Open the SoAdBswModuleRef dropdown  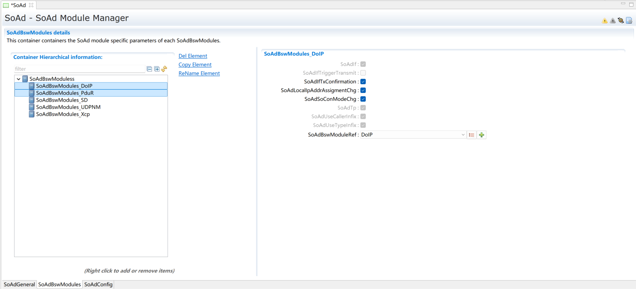click(x=463, y=135)
